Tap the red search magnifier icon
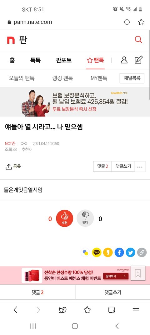This screenshot has height=335, width=150. tap(138, 40)
